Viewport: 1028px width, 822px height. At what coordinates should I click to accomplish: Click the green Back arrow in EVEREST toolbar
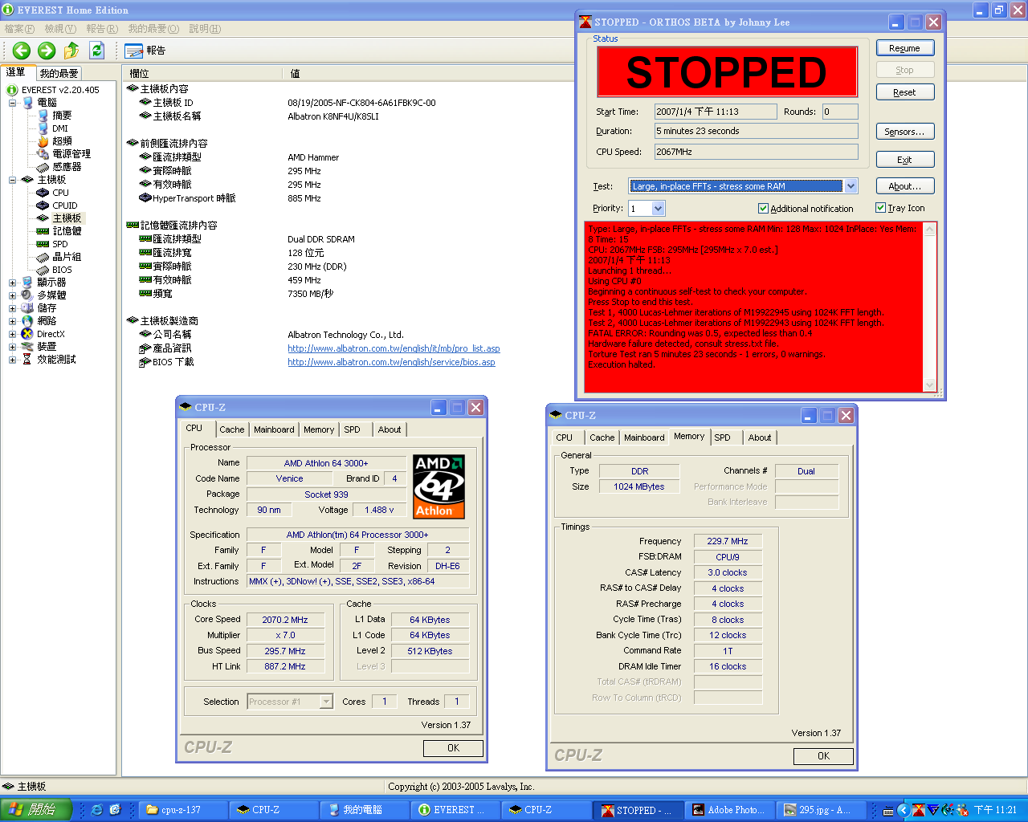22,51
